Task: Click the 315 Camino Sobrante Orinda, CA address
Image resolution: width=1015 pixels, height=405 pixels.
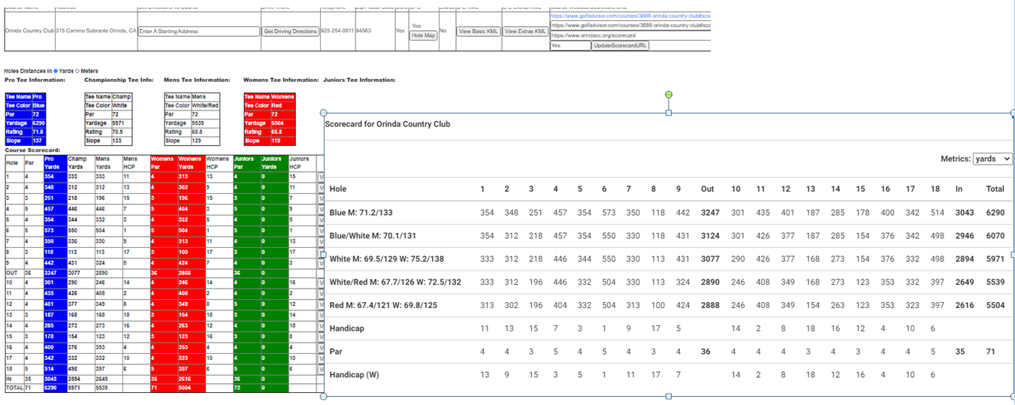Action: [x=96, y=32]
